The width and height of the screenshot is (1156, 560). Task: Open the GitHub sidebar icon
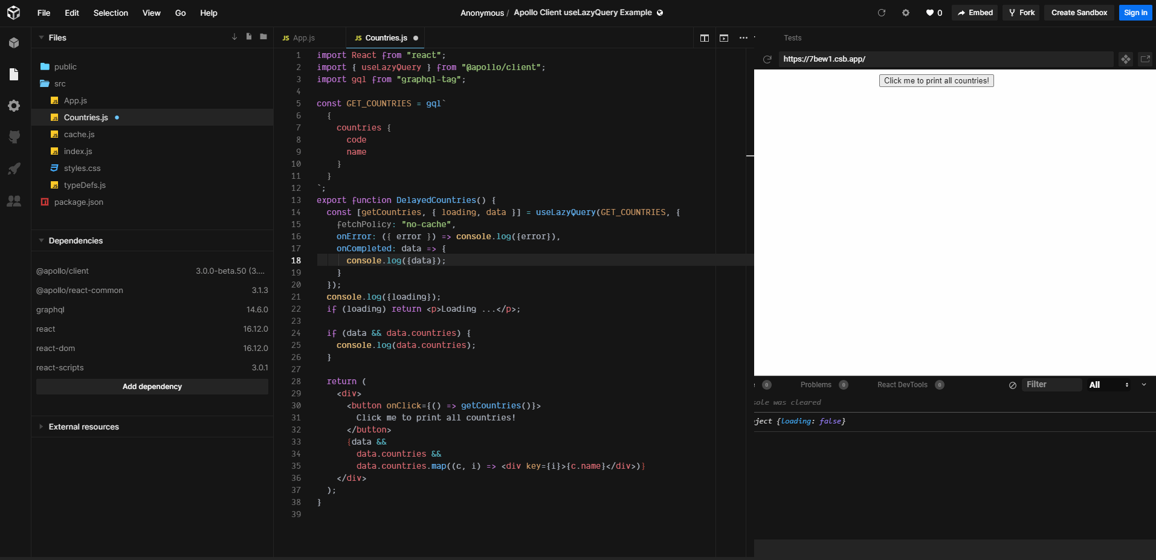pyautogui.click(x=14, y=137)
